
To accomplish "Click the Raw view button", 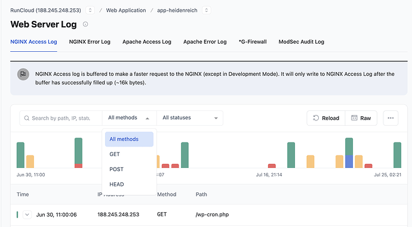I will click(361, 118).
